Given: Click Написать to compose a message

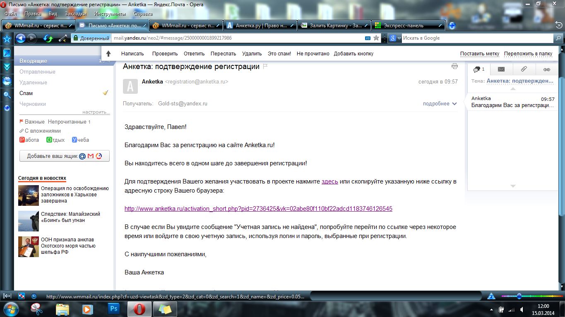Looking at the screenshot, I should point(132,54).
